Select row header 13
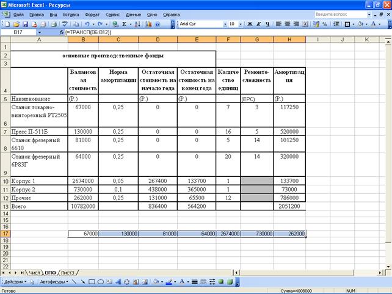 pos(5,206)
